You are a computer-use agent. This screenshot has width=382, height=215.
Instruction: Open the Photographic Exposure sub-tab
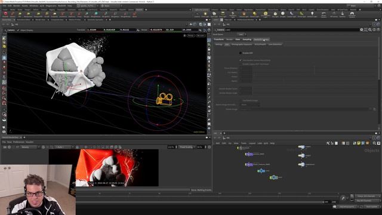[x=242, y=44]
